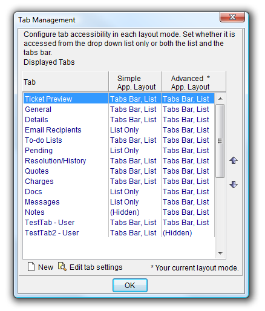The height and width of the screenshot is (311, 265).
Task: Click the Advanced App. Layout column header
Action: 194,82
